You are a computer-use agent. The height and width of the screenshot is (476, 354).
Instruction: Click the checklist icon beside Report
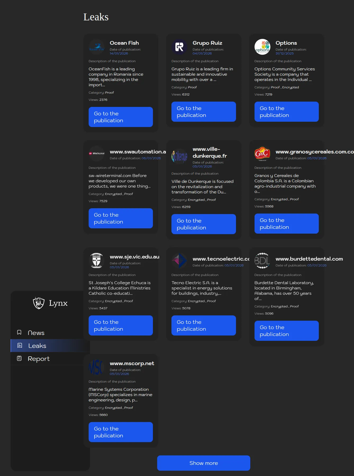19,358
